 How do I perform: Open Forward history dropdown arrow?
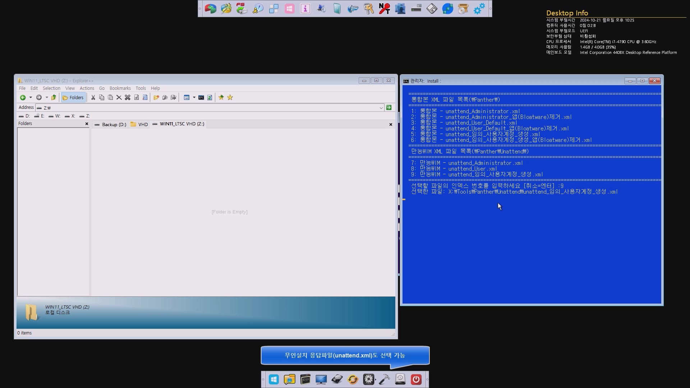47,97
